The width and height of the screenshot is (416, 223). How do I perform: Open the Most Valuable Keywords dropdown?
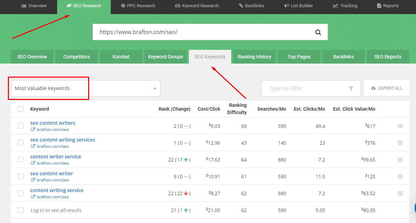click(x=86, y=88)
